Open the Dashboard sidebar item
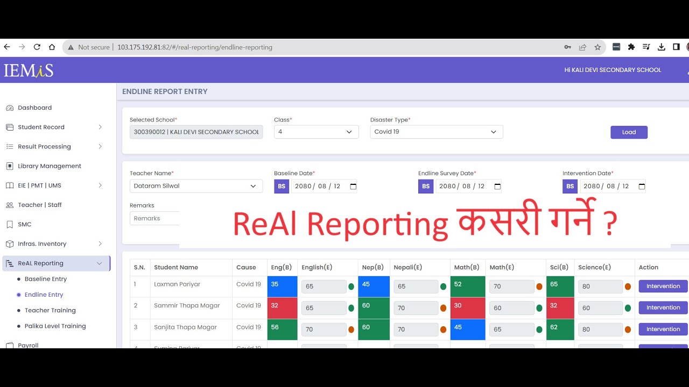Viewport: 689px width, 387px height. 34,107
